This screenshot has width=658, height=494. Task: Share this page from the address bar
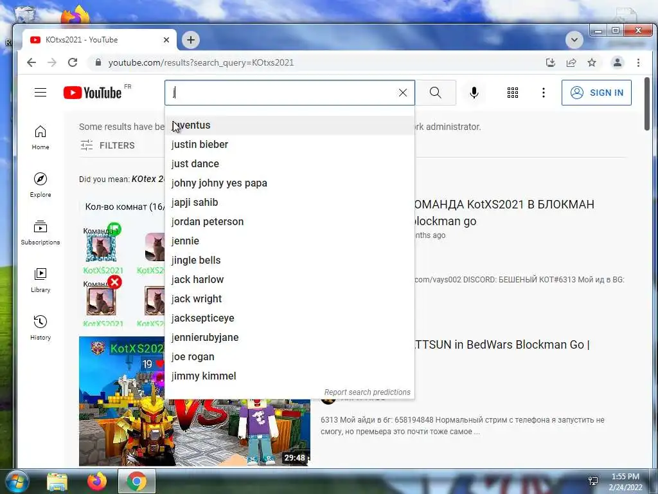tap(571, 62)
